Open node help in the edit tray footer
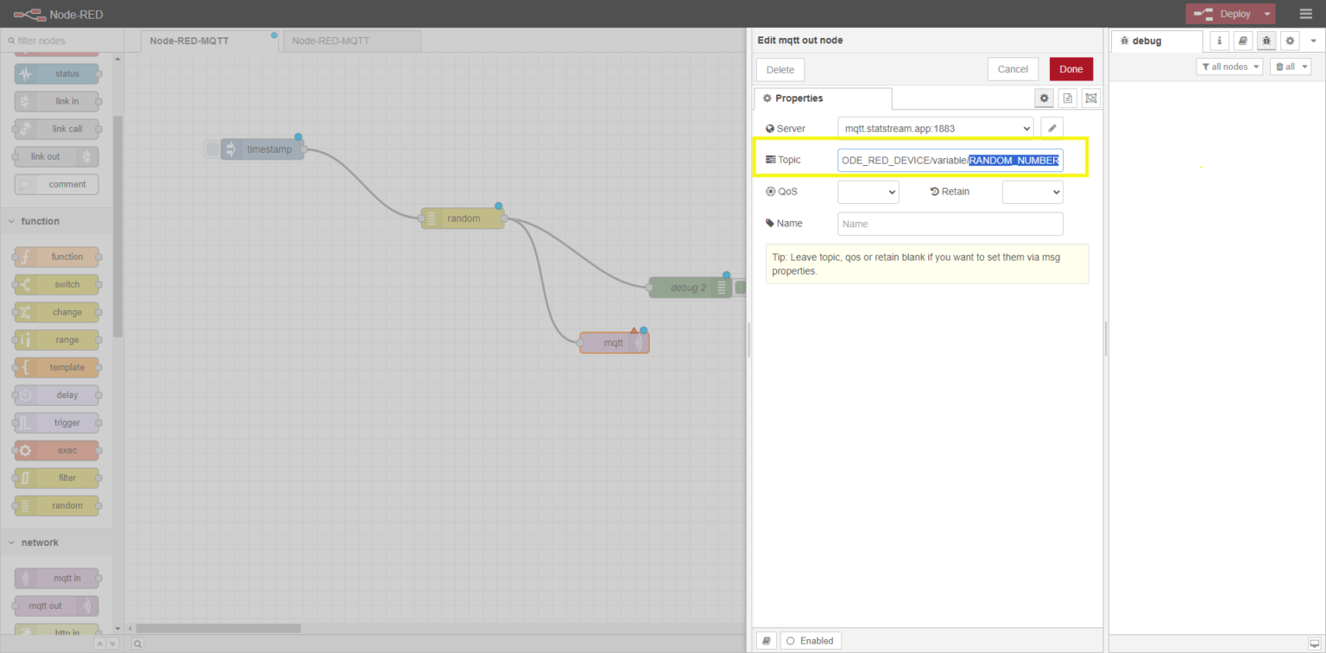This screenshot has width=1326, height=653. point(766,640)
